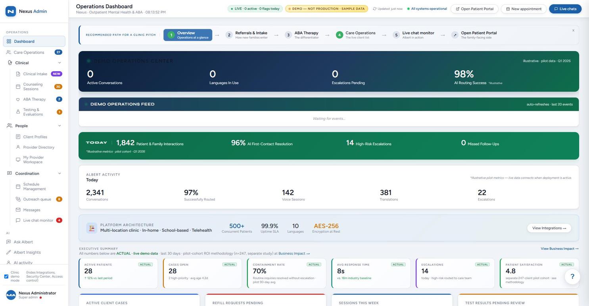Screen dimensions: 589x306
Task: Open the Business Impact methodology link
Action: (x=294, y=253)
